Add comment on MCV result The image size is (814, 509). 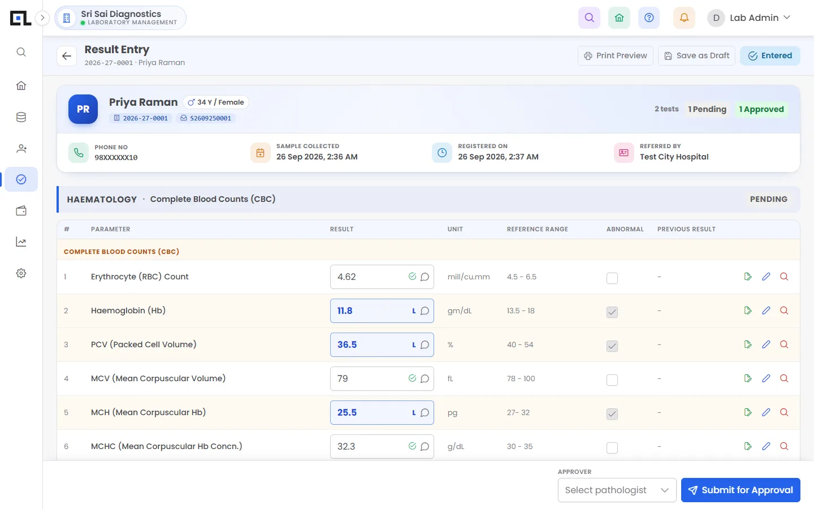coord(425,378)
